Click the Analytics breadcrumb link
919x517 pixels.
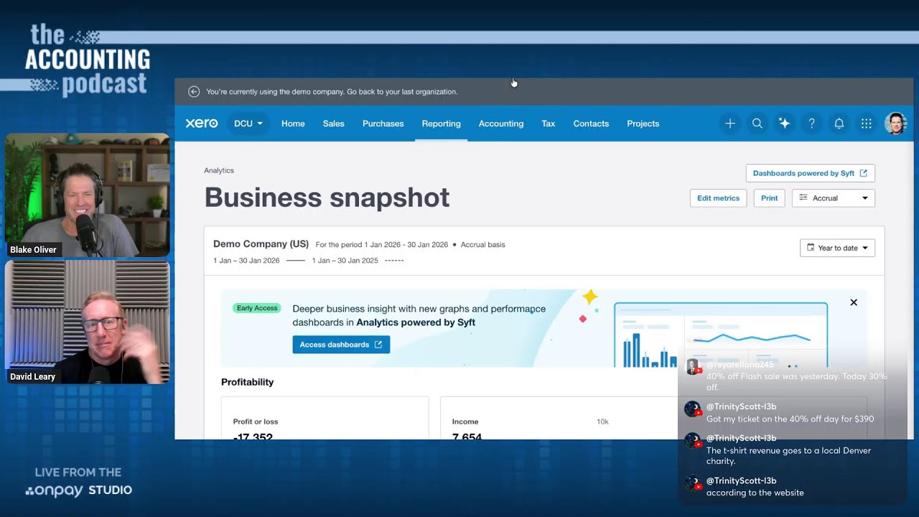click(219, 170)
